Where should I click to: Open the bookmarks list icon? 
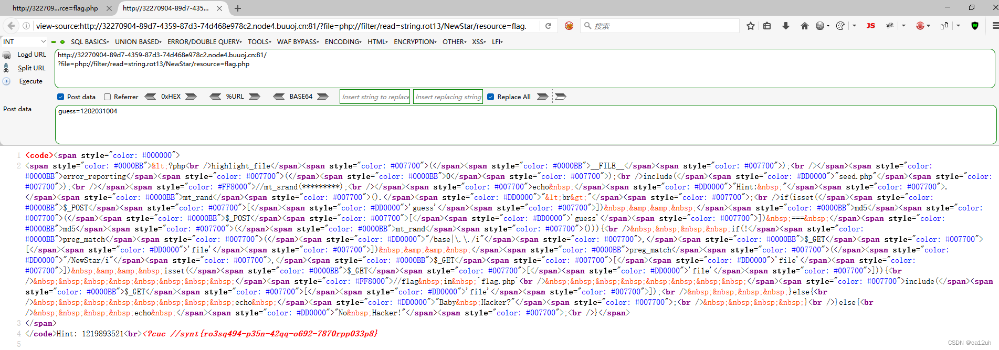[x=767, y=26]
